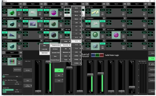Screen dimensions: 156x96
Task: Click the De-Esser plugin icon
Action: [x=95, y=35]
